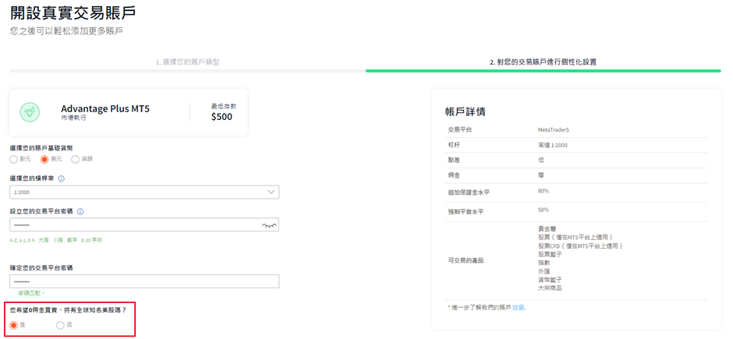Click the leverage dropdown chevron arrow
Image resolution: width=733 pixels, height=339 pixels.
pyautogui.click(x=271, y=192)
